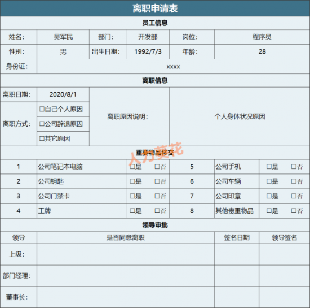
Task: Check the 公司辞退原因 checkbox
Action: pyautogui.click(x=42, y=124)
